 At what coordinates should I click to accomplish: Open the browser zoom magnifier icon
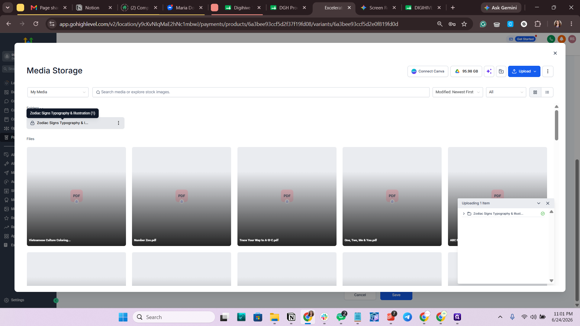440,24
